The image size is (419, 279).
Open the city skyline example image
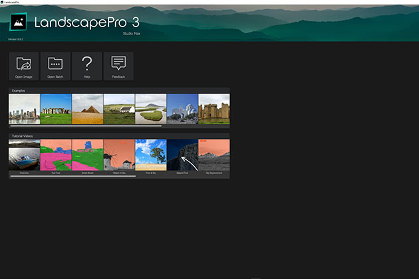pyautogui.click(x=25, y=109)
